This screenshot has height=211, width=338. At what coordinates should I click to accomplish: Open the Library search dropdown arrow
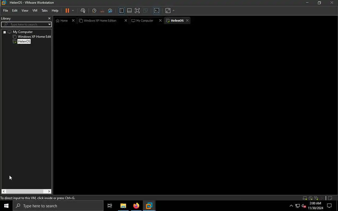(49, 25)
